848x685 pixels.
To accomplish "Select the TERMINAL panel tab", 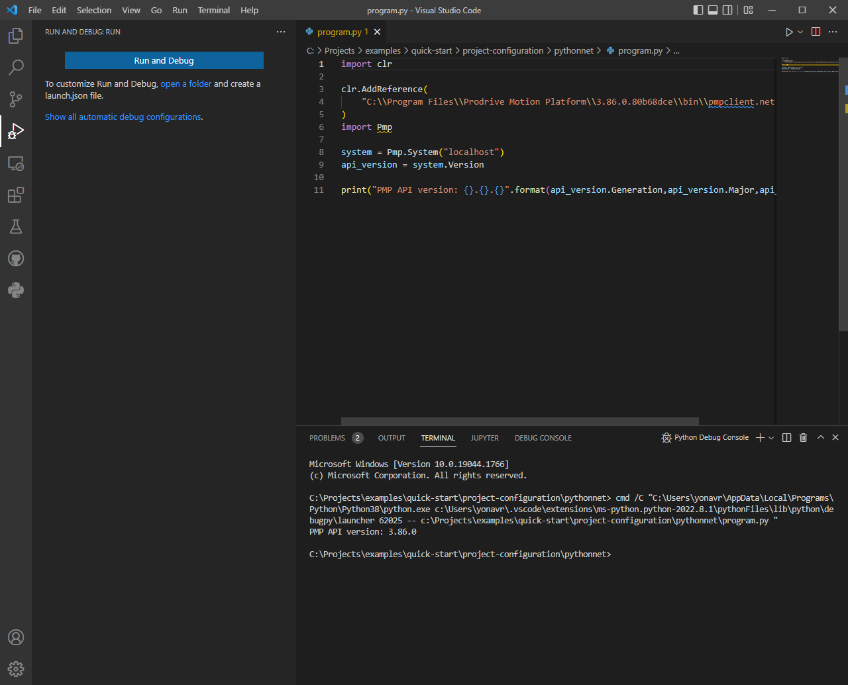I will point(439,438).
